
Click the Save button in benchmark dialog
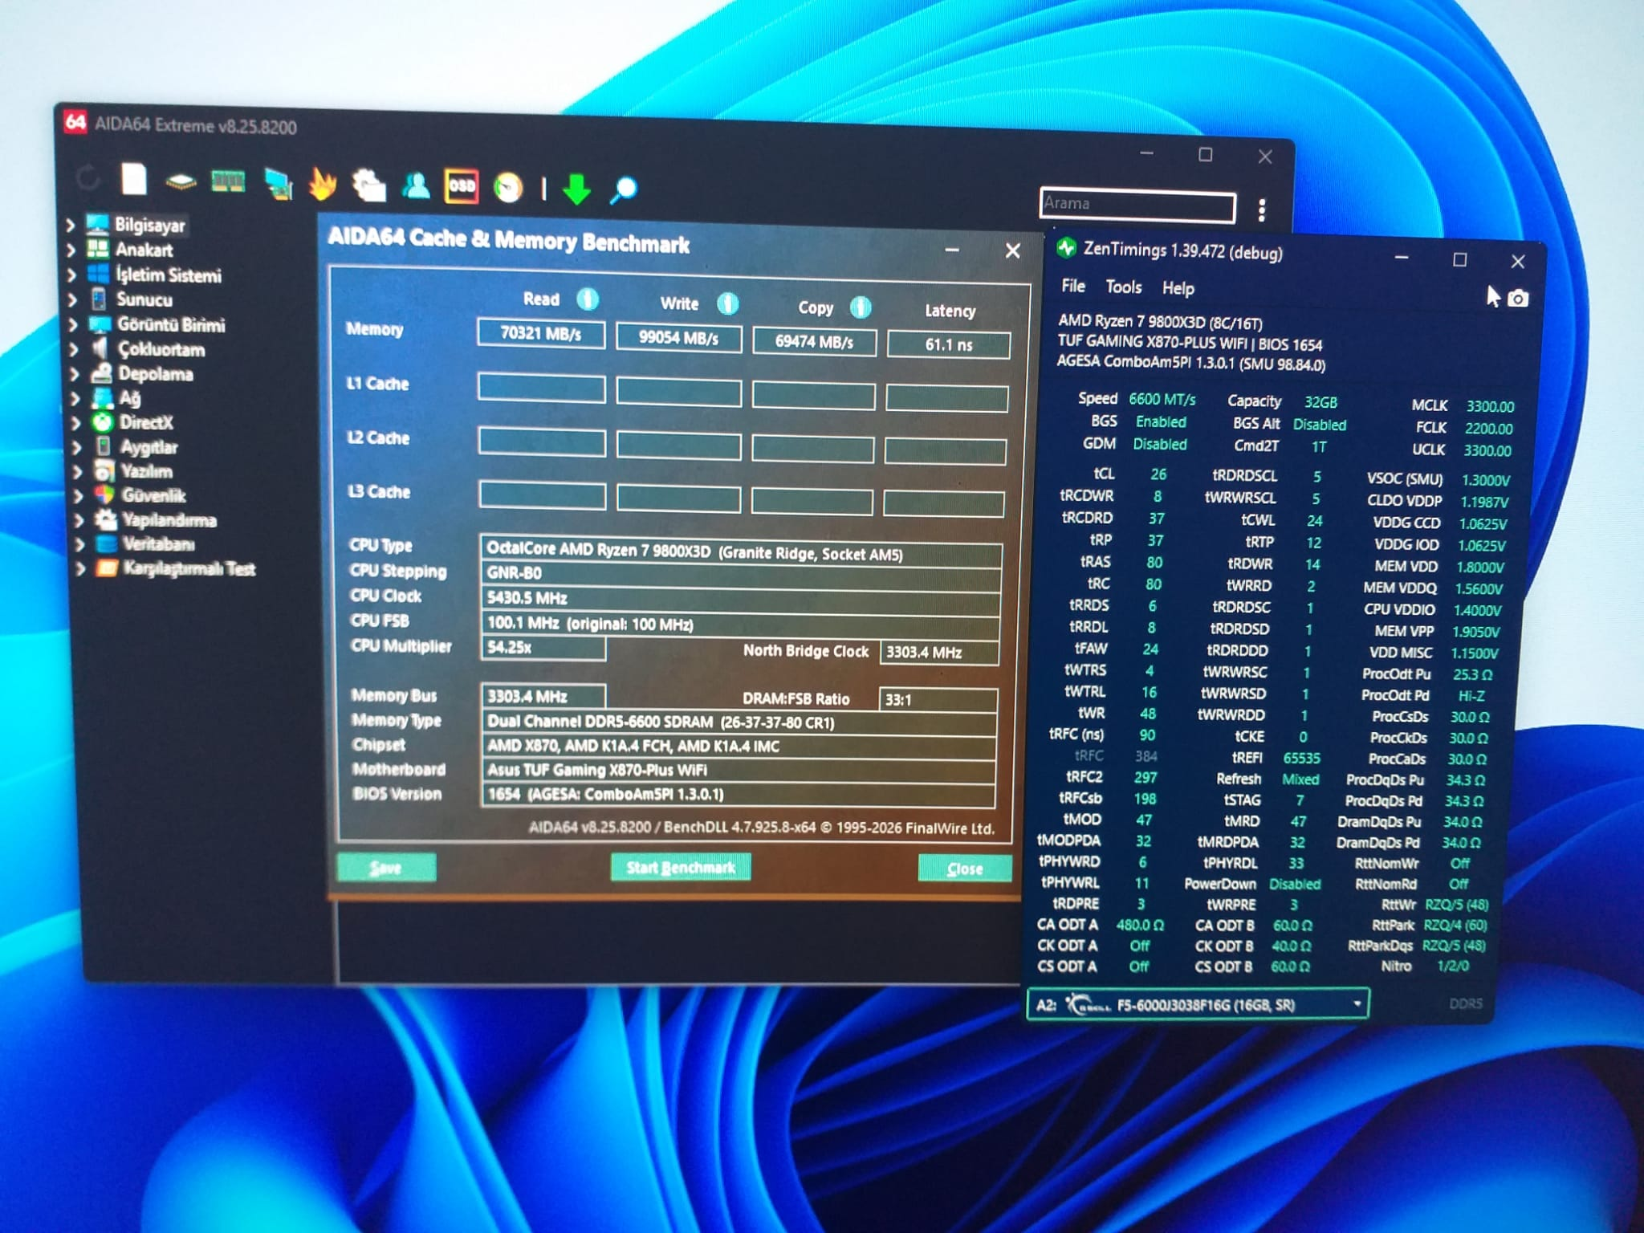pyautogui.click(x=386, y=868)
